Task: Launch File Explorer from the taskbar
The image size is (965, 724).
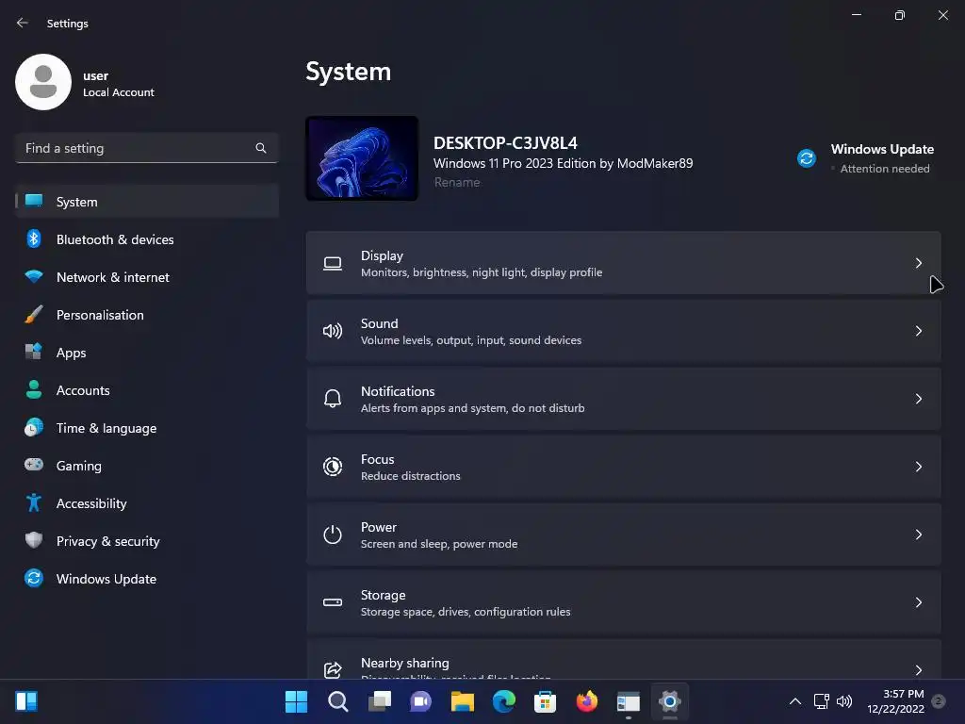Action: [x=462, y=701]
